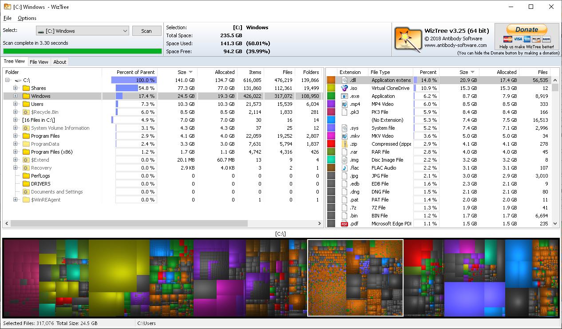Switch to the About tab

click(x=60, y=62)
